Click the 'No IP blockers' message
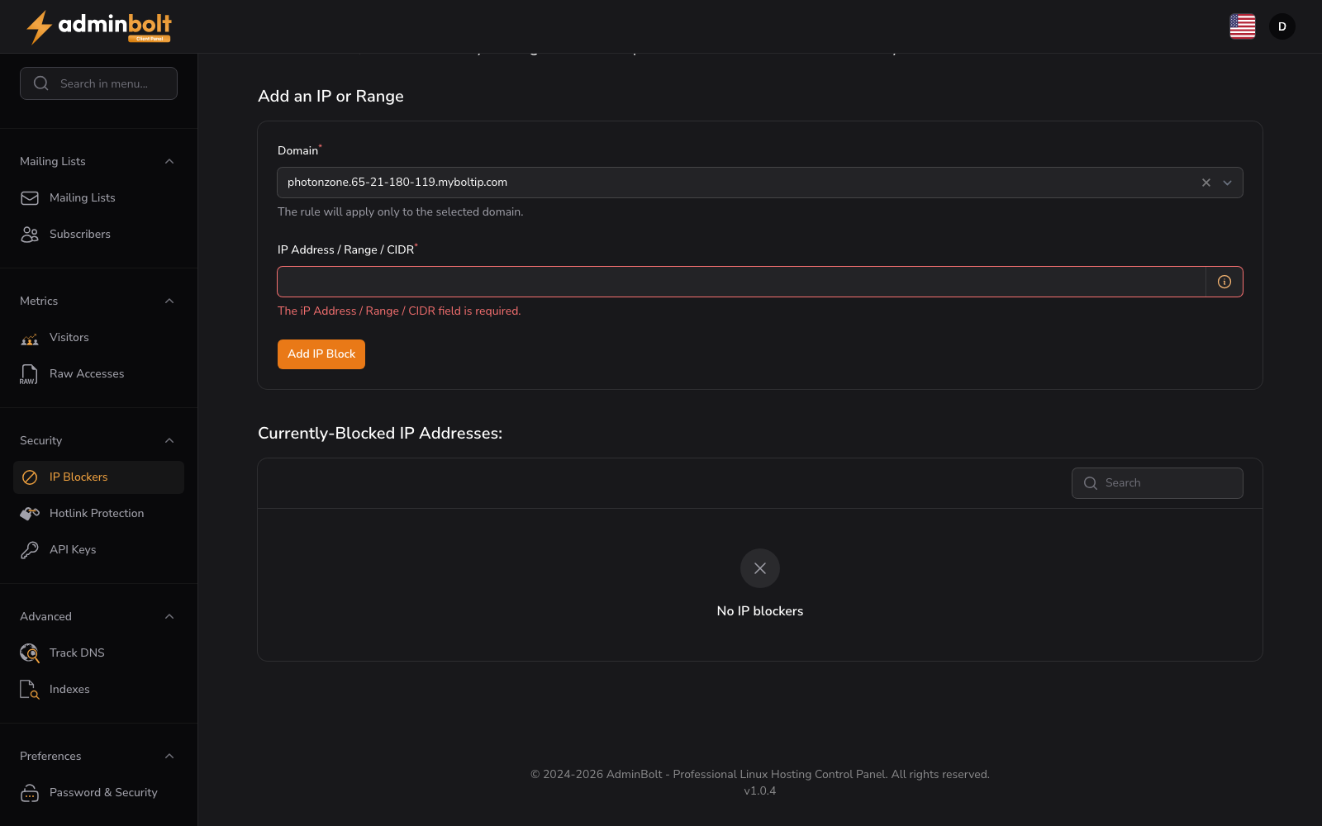Viewport: 1322px width, 826px height. tap(760, 611)
